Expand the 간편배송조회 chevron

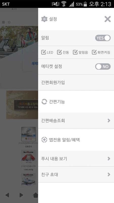click(109, 121)
